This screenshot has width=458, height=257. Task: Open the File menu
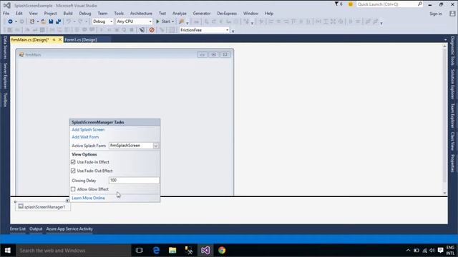[6, 14]
